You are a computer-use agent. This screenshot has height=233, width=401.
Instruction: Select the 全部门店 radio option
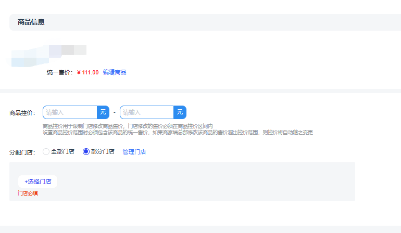46,152
